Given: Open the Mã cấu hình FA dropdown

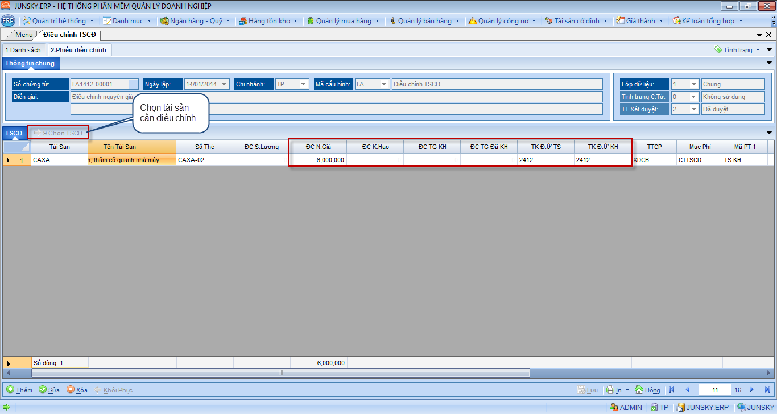Looking at the screenshot, I should [385, 84].
